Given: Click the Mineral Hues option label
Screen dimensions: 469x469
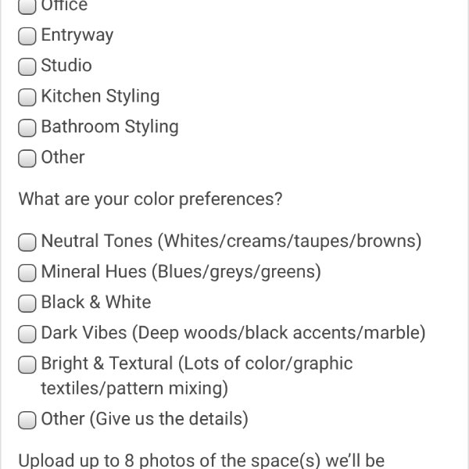Looking at the screenshot, I should click(x=181, y=271).
